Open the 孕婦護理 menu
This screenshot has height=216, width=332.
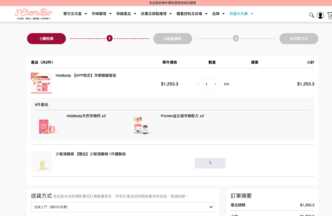99,14
